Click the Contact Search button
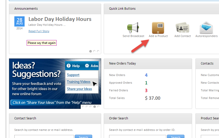This screenshot has height=138, width=219. [84, 137]
